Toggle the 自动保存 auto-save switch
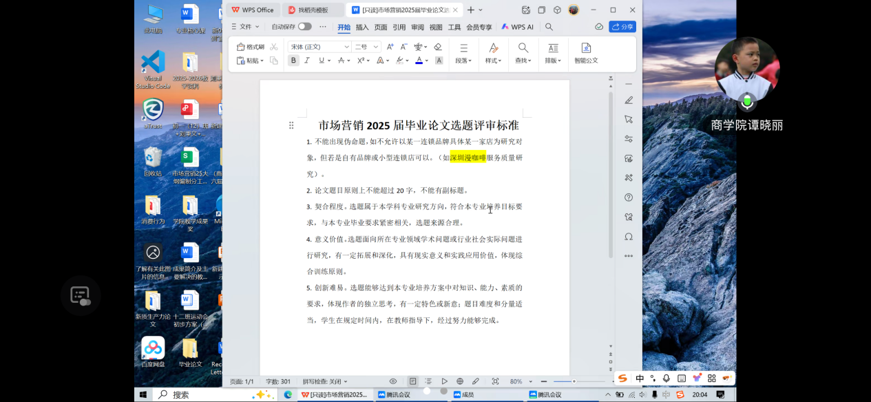The width and height of the screenshot is (871, 402). coord(304,27)
